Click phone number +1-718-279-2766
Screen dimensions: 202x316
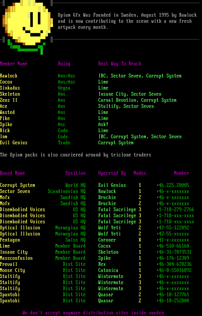click(x=175, y=210)
